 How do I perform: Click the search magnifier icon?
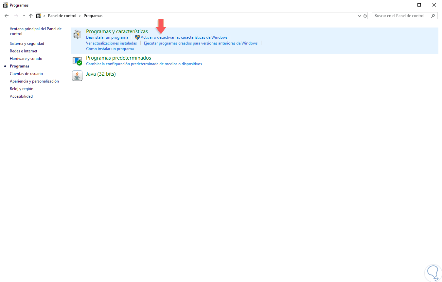[433, 16]
